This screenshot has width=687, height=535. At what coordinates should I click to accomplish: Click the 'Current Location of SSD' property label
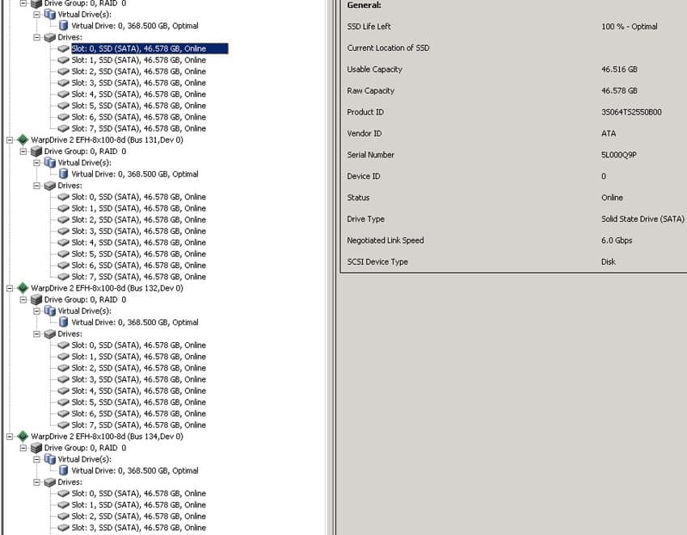pyautogui.click(x=388, y=48)
